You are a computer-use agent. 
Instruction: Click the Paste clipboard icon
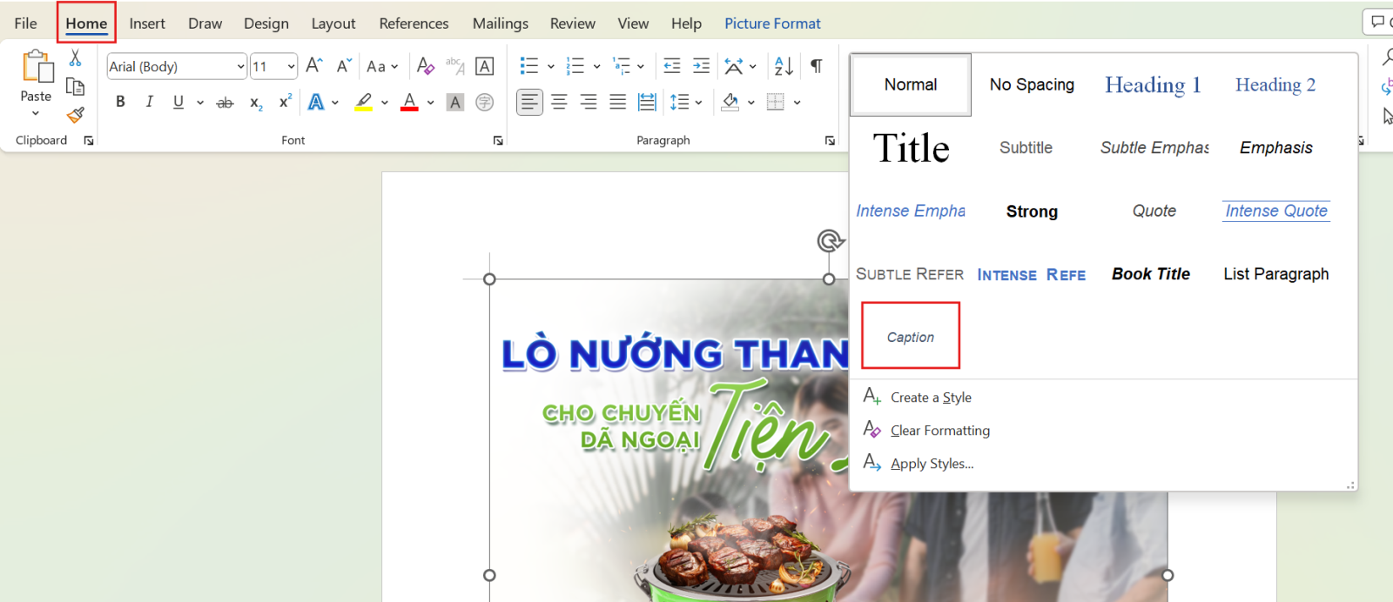coord(37,67)
